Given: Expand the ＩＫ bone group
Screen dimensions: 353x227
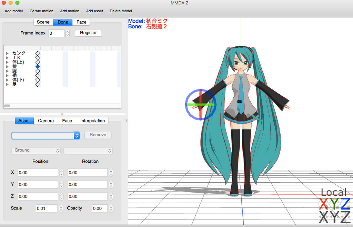Looking at the screenshot, I should 8,58.
